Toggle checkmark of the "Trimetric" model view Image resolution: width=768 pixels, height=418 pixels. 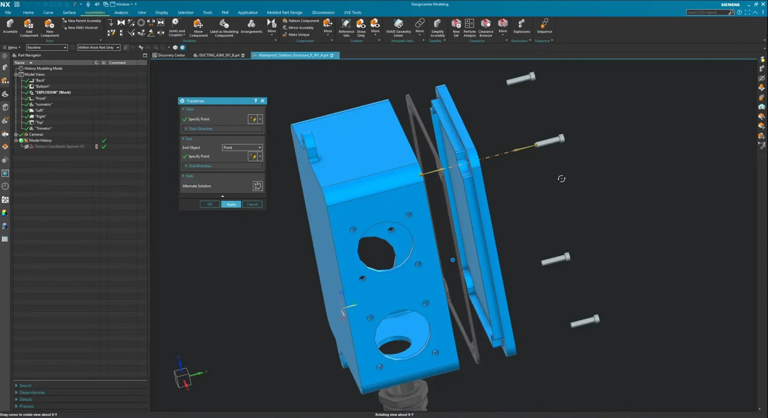pyautogui.click(x=27, y=129)
